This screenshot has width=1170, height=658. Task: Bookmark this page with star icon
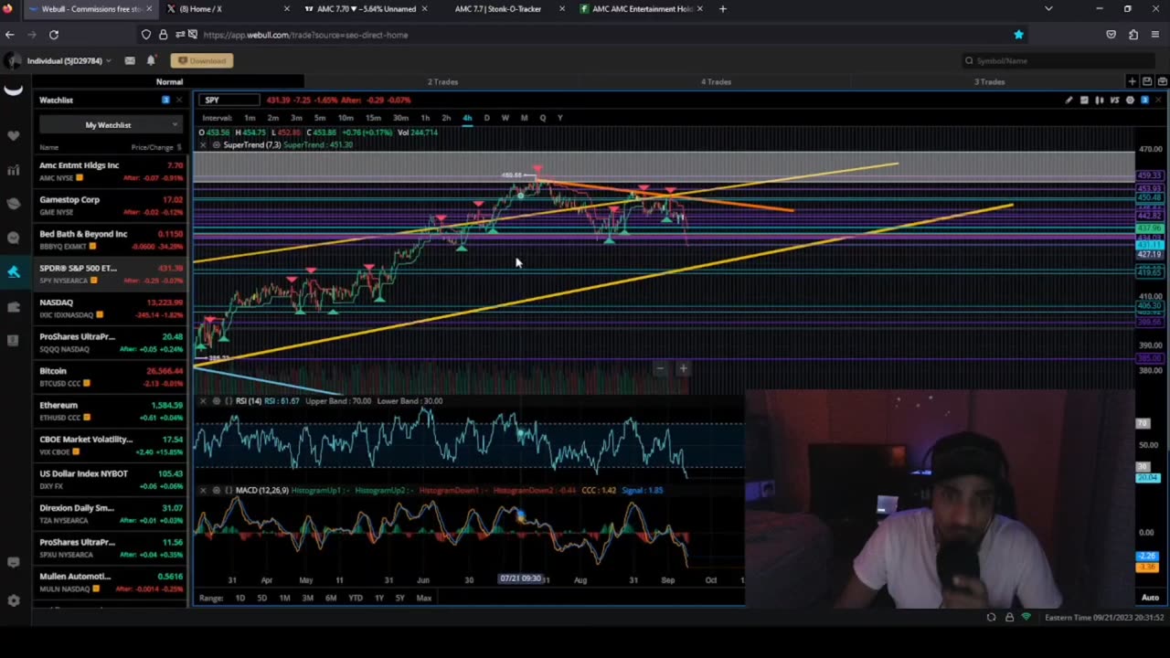[x=1018, y=35]
